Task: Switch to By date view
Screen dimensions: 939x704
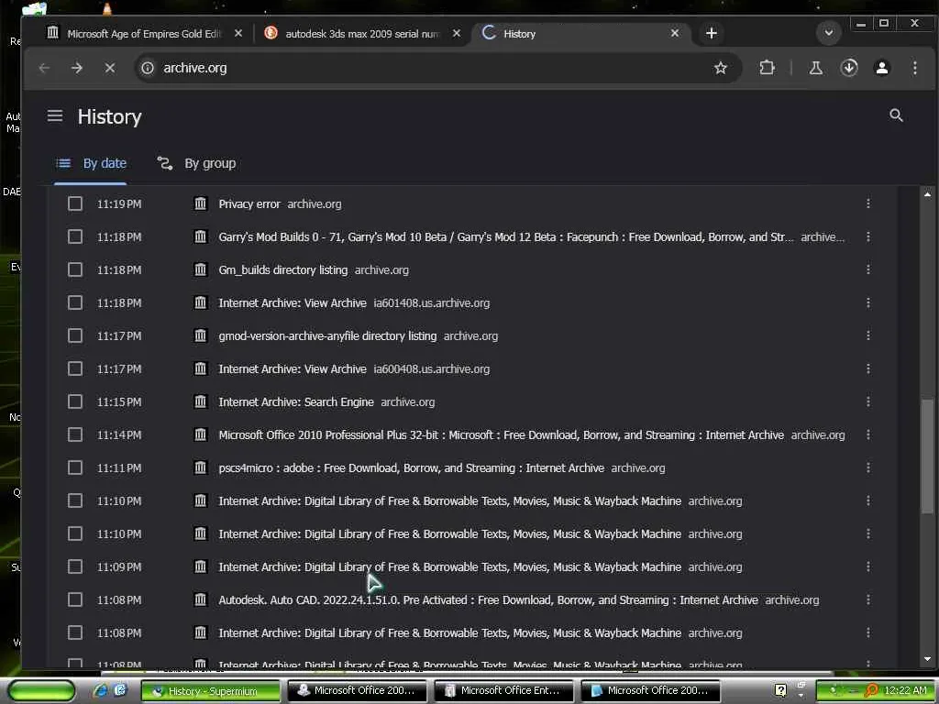Action: 91,163
